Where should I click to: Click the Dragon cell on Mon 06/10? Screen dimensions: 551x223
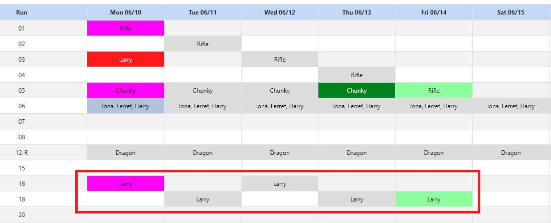pos(125,153)
